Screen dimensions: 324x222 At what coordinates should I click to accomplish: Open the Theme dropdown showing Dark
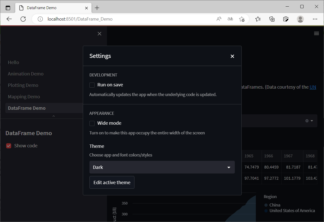coord(162,167)
